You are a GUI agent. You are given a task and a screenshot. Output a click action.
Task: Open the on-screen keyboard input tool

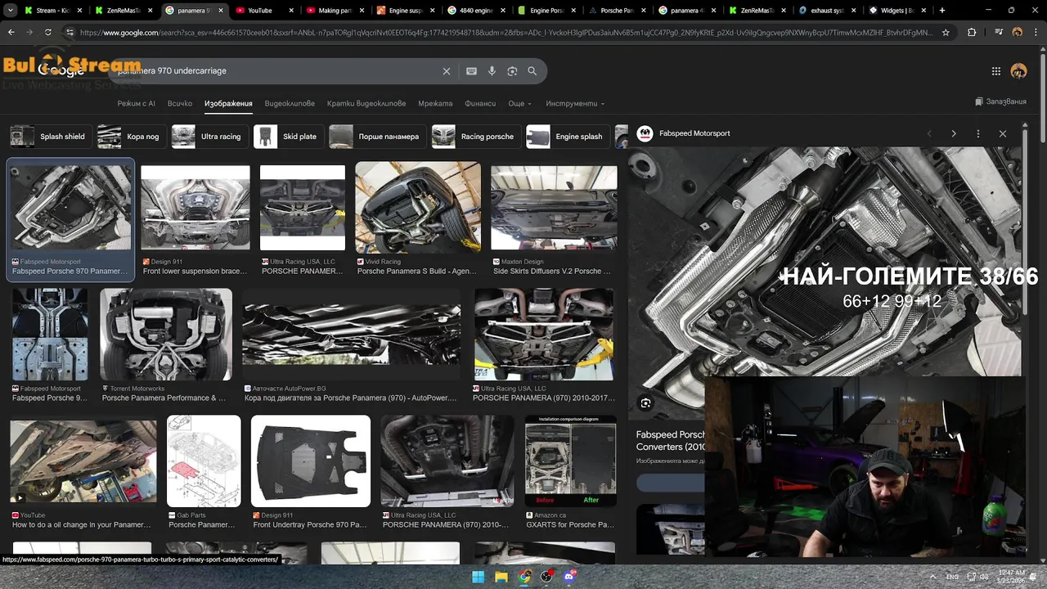point(471,71)
